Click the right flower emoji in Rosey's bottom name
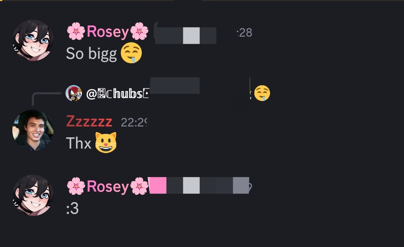Screen dimensions: 404x247 pyautogui.click(x=140, y=186)
